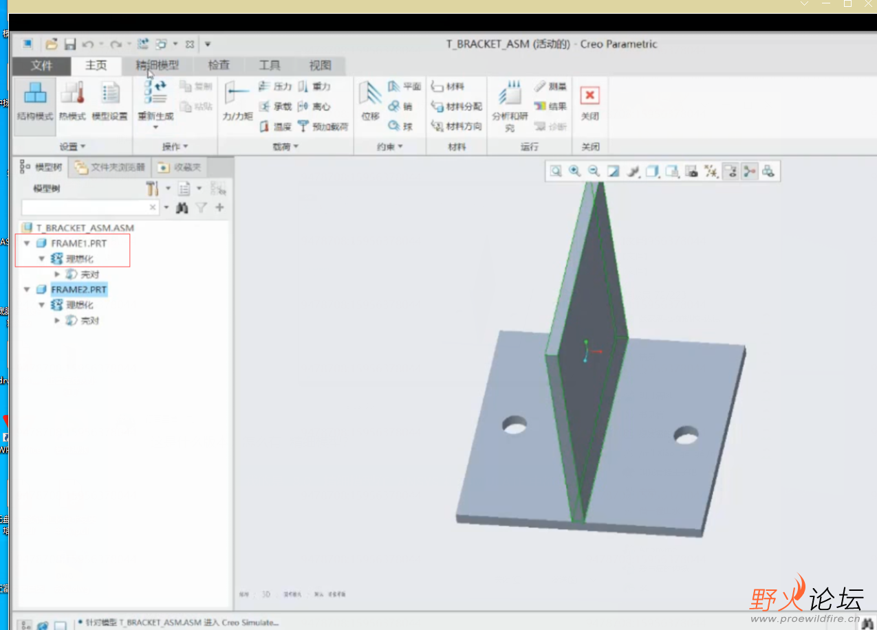The width and height of the screenshot is (877, 630).
Task: Open the 操作 group dropdown
Action: 175,146
